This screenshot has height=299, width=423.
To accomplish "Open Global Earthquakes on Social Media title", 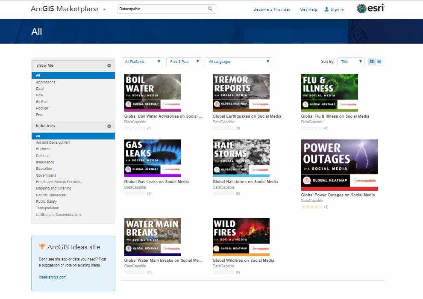I will (247, 116).
